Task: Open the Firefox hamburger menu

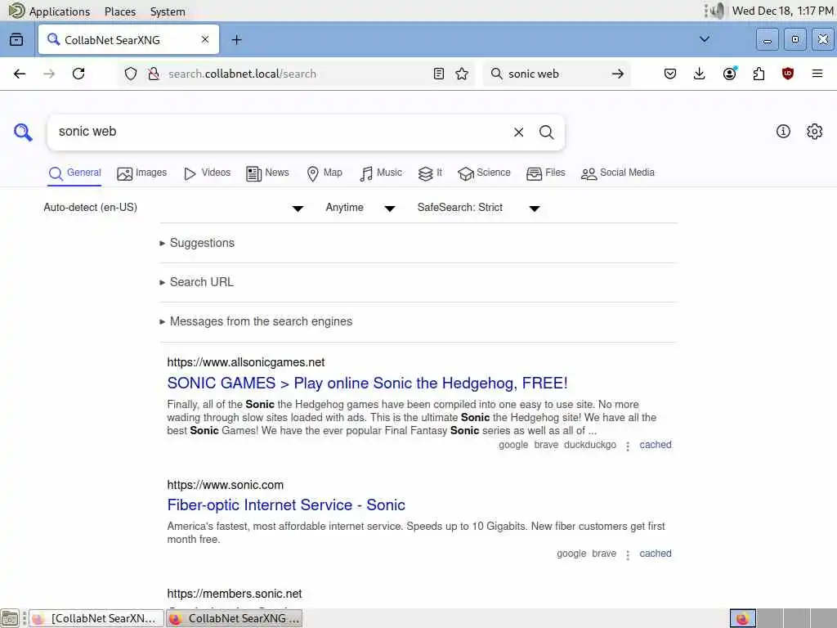Action: pos(817,74)
